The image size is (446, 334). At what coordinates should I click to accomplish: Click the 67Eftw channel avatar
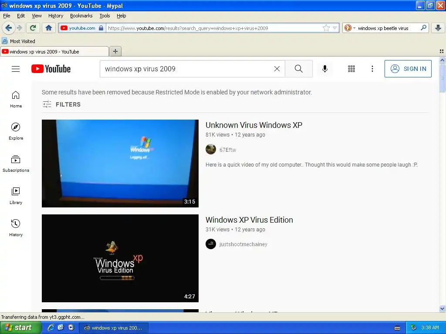(211, 149)
